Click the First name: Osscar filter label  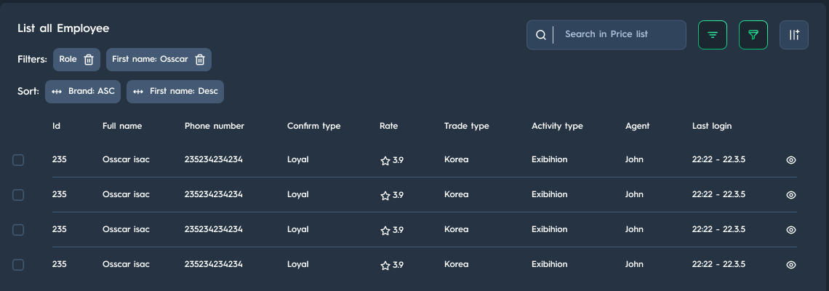pyautogui.click(x=150, y=59)
